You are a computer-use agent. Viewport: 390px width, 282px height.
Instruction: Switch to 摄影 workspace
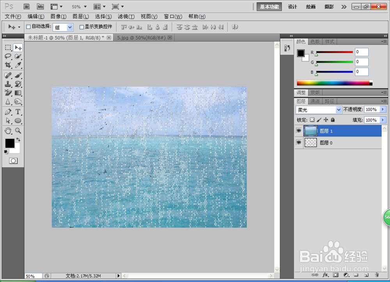(329, 7)
